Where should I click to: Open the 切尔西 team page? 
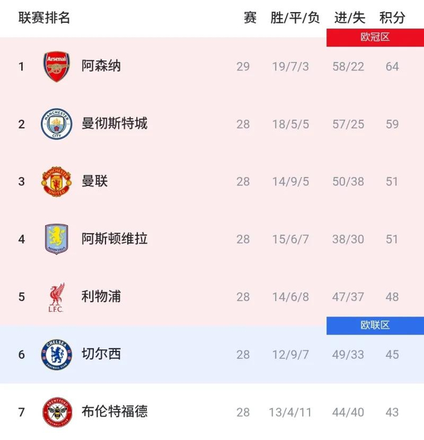pyautogui.click(x=101, y=354)
